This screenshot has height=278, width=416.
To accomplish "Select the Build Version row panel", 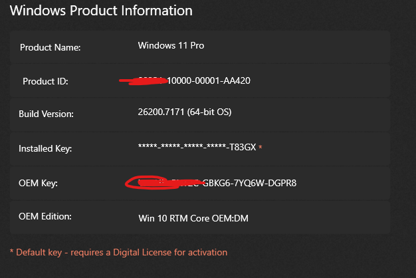I will click(200, 114).
